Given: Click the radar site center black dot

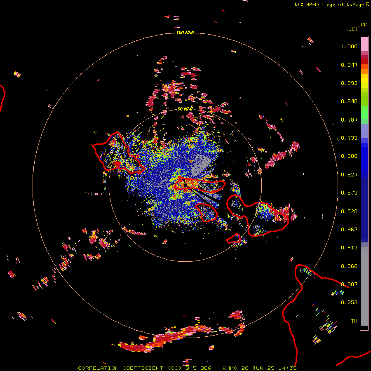Looking at the screenshot, I should coord(185,185).
